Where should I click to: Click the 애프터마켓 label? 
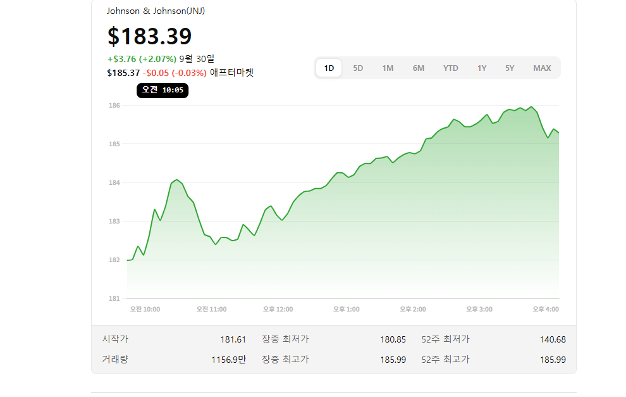[x=231, y=72]
